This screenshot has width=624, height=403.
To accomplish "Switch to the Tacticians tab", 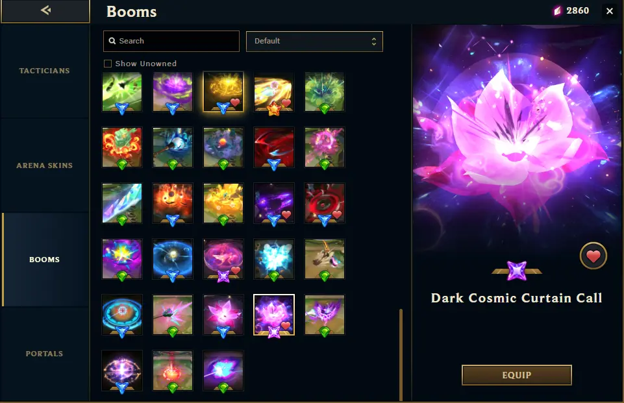I will [x=45, y=71].
